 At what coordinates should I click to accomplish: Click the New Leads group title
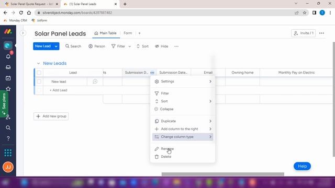[x=54, y=63]
